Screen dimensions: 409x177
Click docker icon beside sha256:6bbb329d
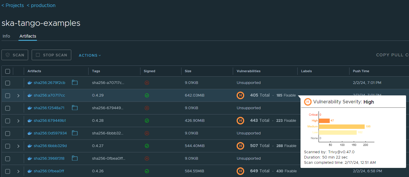pos(30,146)
